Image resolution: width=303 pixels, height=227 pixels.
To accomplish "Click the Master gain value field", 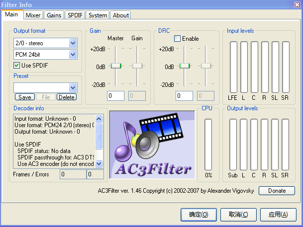I will pyautogui.click(x=115, y=96).
